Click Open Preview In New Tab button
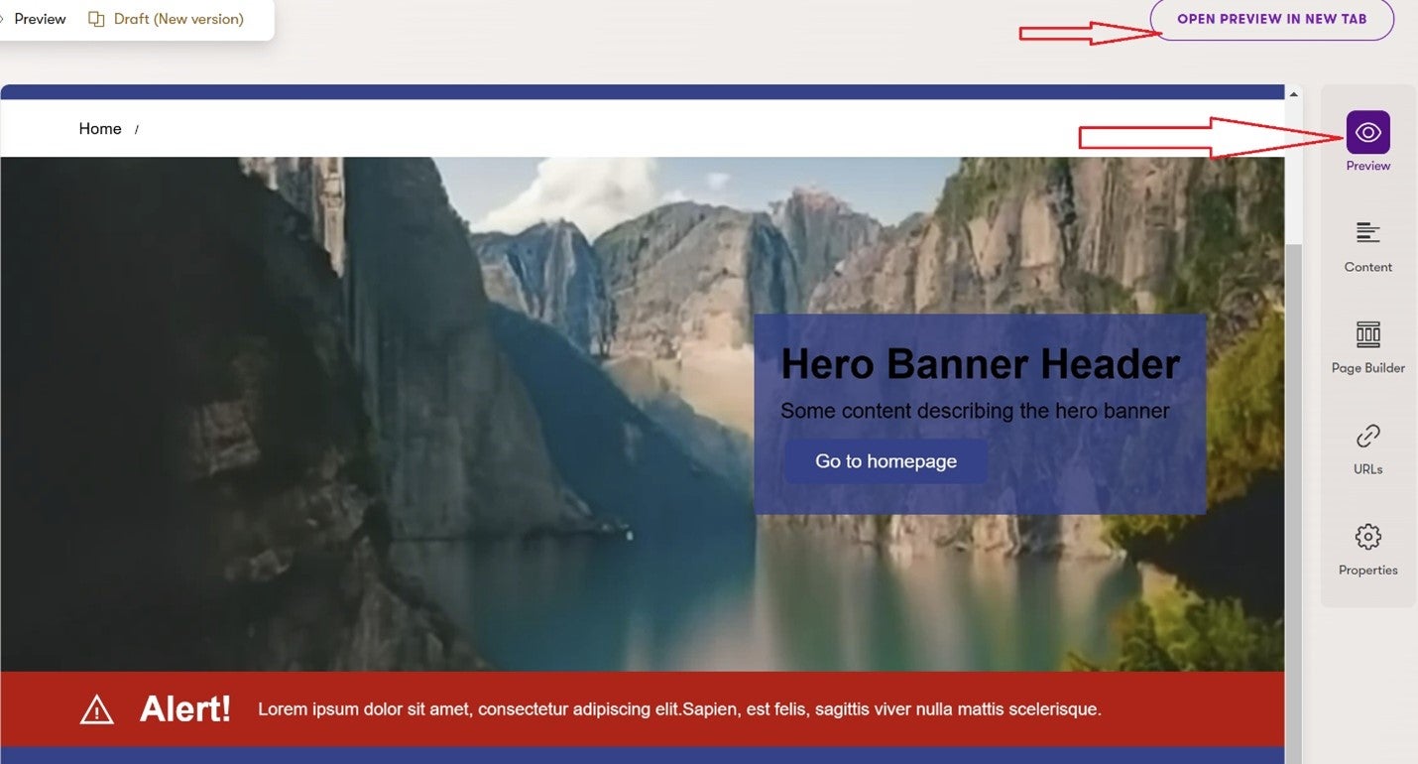1418x764 pixels. (1271, 19)
